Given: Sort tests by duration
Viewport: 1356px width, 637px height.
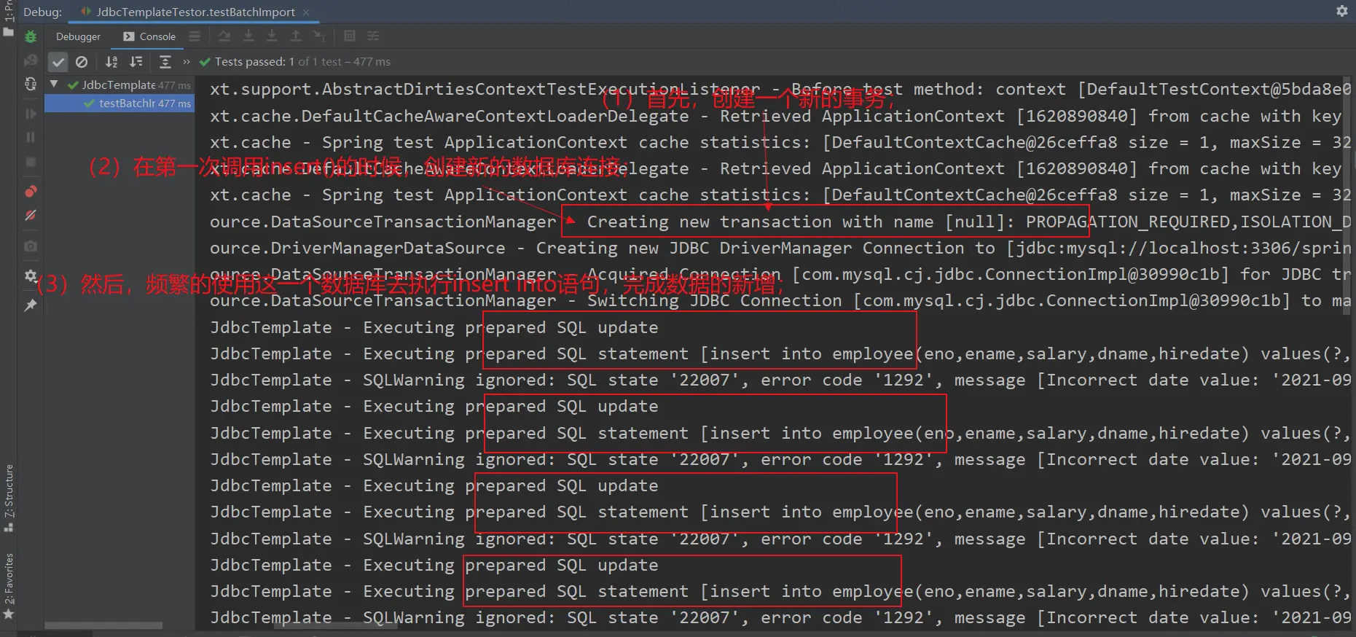Looking at the screenshot, I should click(136, 62).
